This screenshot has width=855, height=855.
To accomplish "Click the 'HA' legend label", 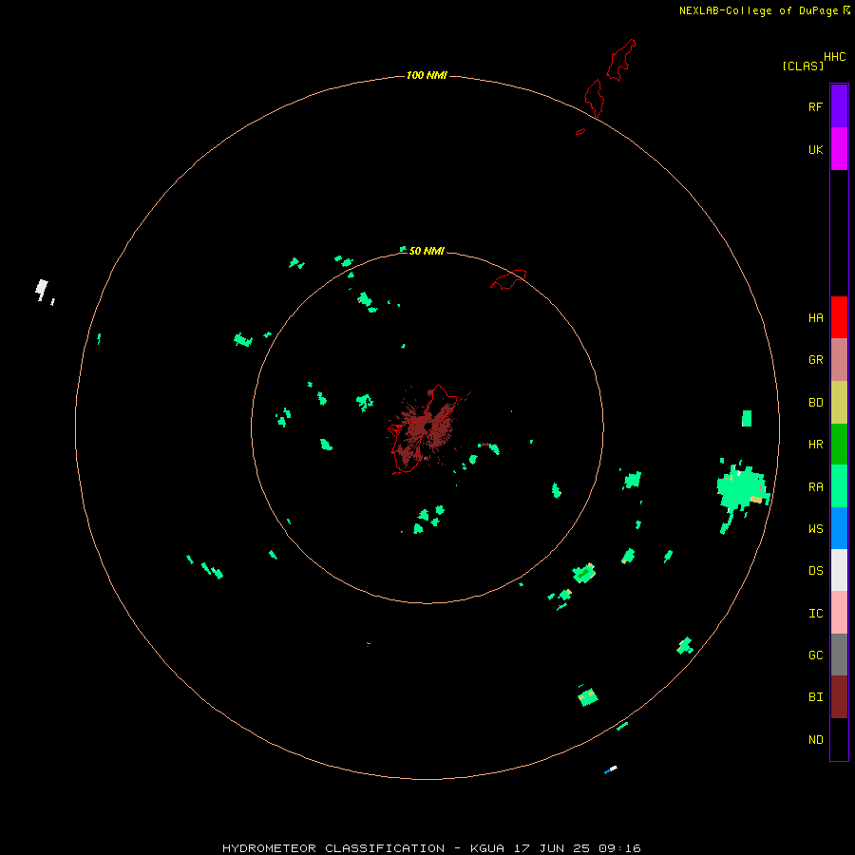I will [815, 317].
